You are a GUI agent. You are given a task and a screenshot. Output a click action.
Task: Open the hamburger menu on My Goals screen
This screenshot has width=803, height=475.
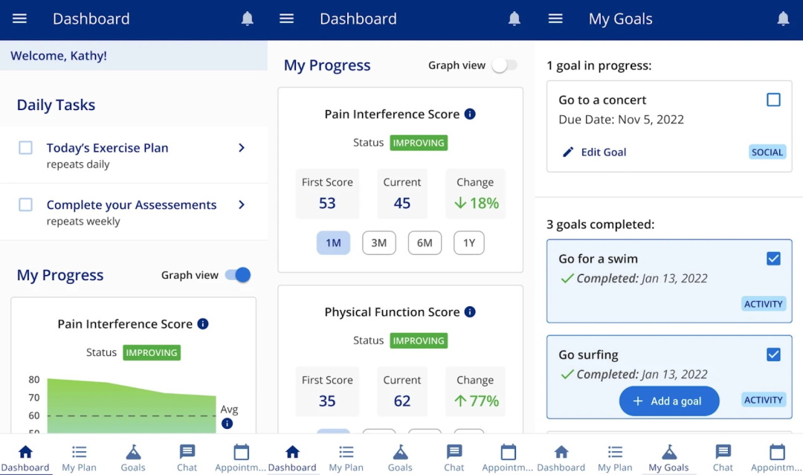[x=555, y=19]
